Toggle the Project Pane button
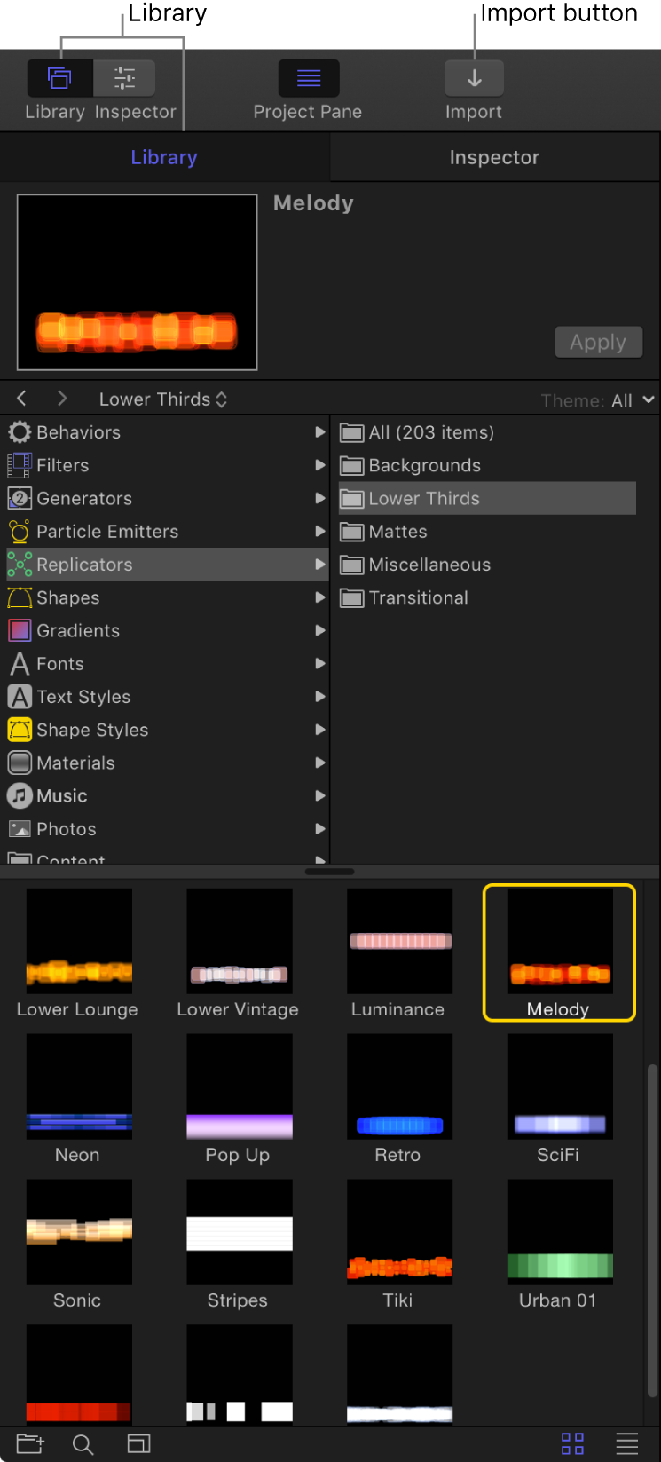The width and height of the screenshot is (661, 1462). click(309, 78)
